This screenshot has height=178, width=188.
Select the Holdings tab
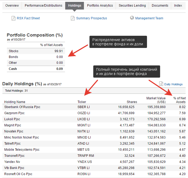pos(75,6)
